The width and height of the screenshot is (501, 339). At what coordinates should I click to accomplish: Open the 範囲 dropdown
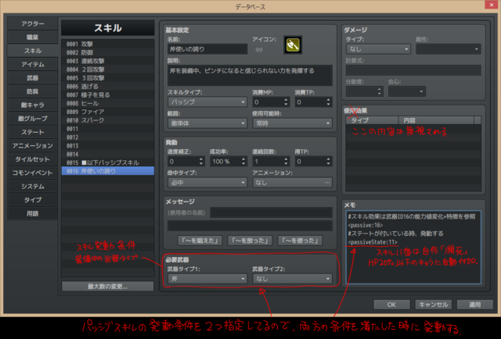pos(207,123)
